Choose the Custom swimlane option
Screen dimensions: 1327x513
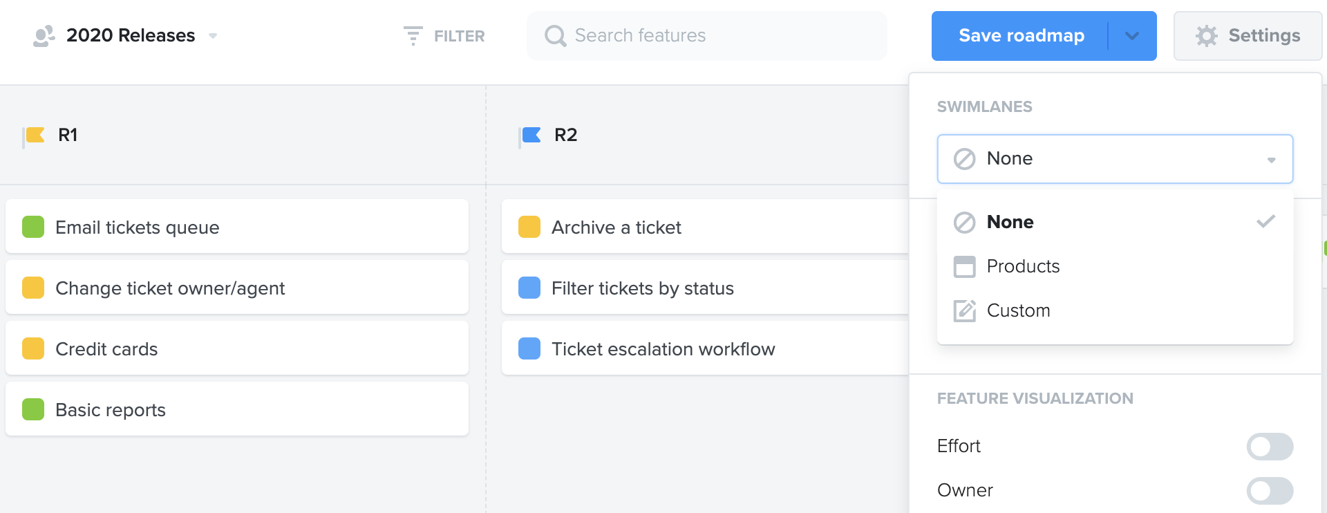[1115, 310]
